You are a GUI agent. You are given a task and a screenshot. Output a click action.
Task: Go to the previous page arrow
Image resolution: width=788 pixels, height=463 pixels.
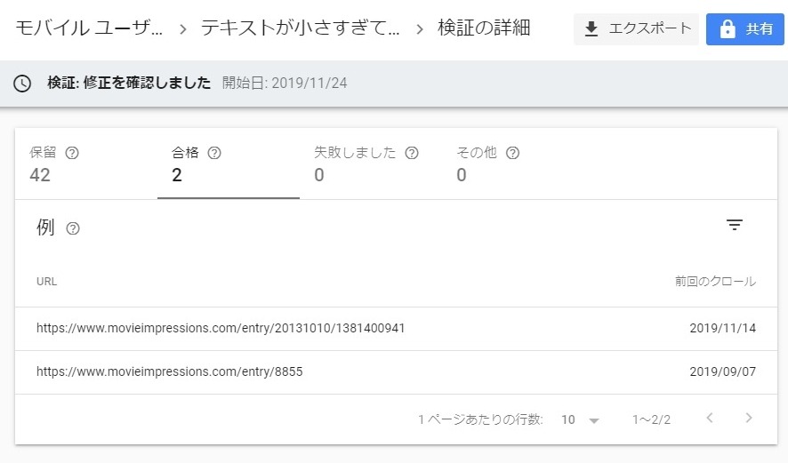(710, 419)
